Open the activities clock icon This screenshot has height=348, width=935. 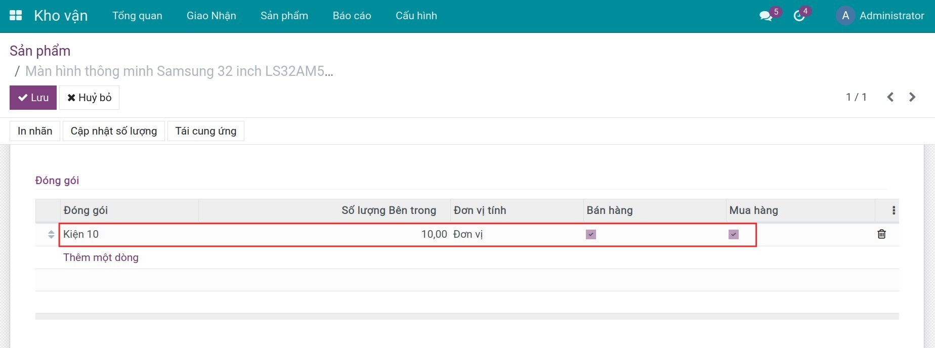(x=799, y=16)
